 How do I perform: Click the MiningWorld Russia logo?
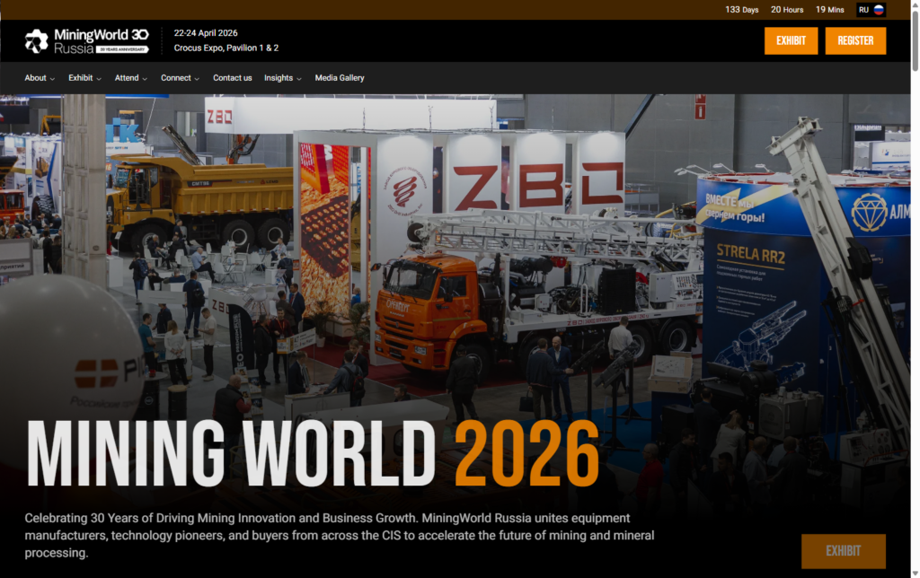86,40
